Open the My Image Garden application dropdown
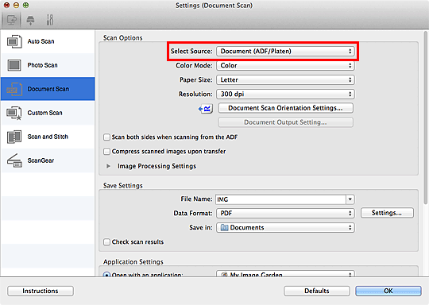Viewport: 429px width, 305px height. pos(285,273)
